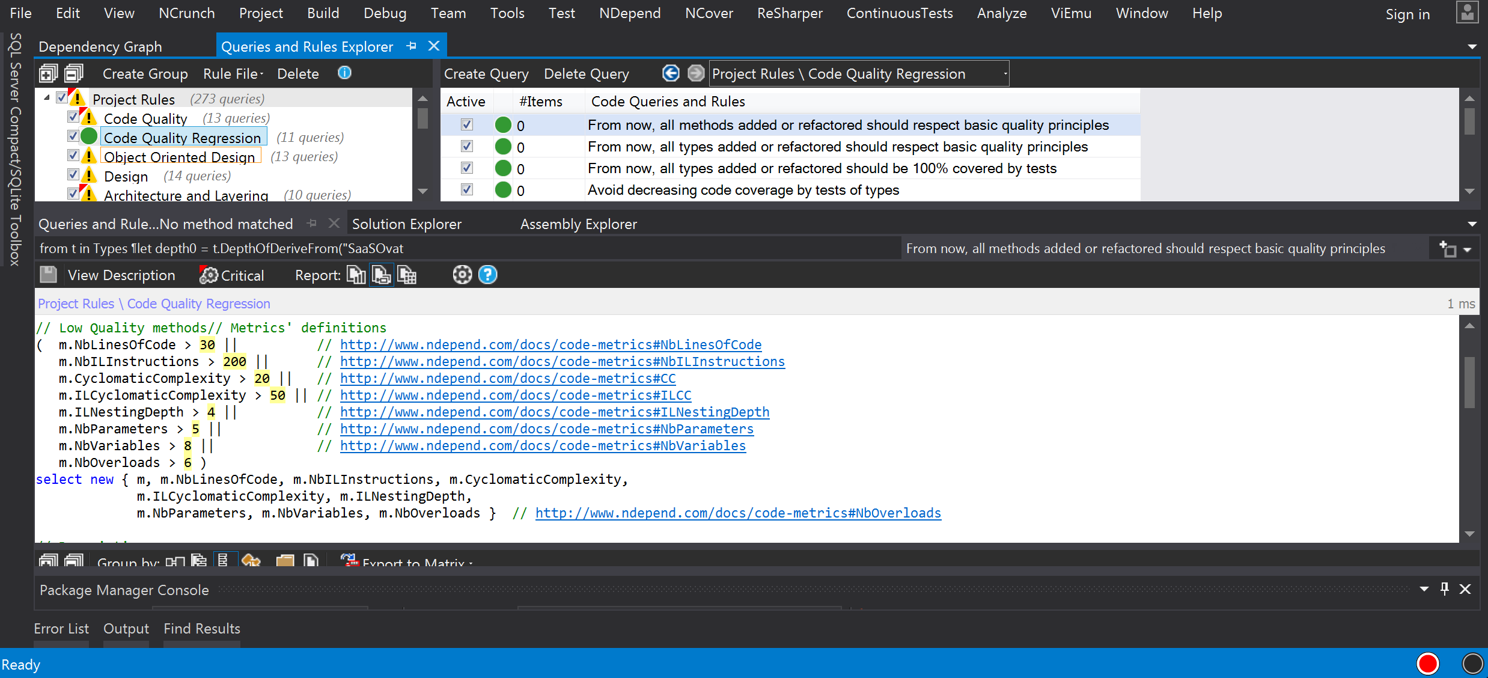Viewport: 1488px width, 678px height.
Task: Open the NDepend menu
Action: pos(630,13)
